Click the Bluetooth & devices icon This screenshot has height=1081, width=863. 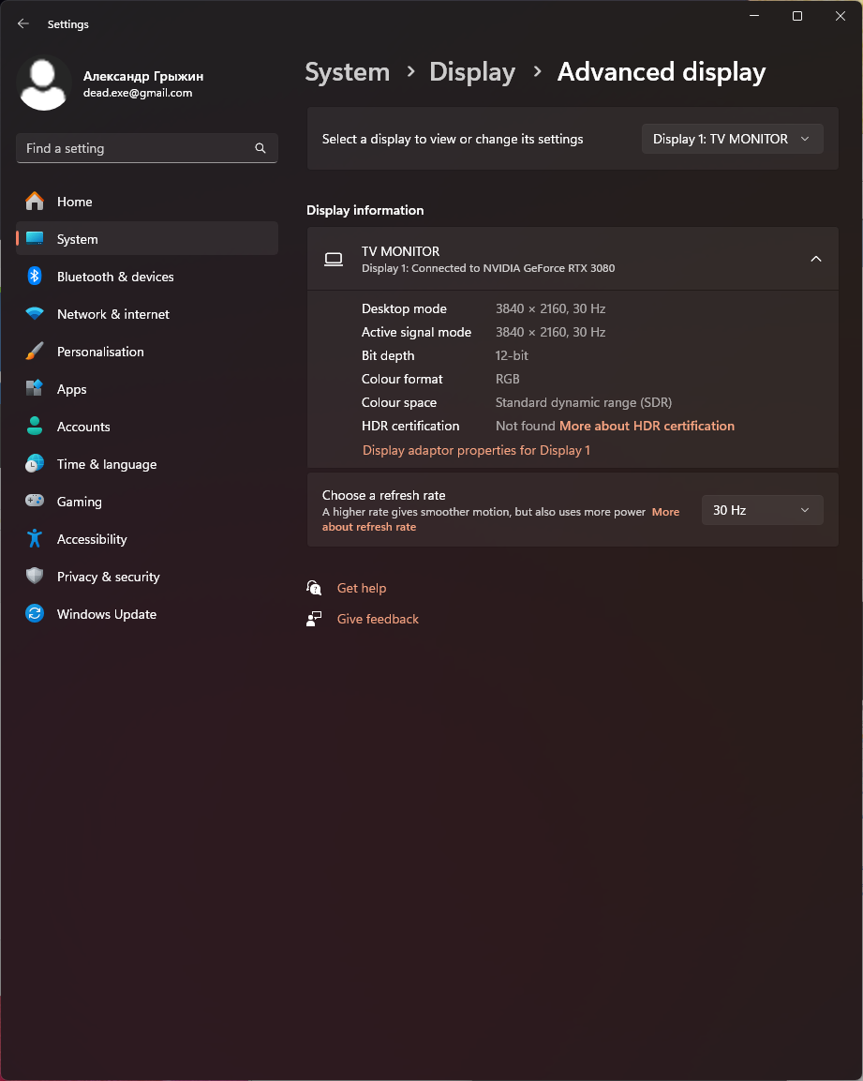click(x=35, y=277)
